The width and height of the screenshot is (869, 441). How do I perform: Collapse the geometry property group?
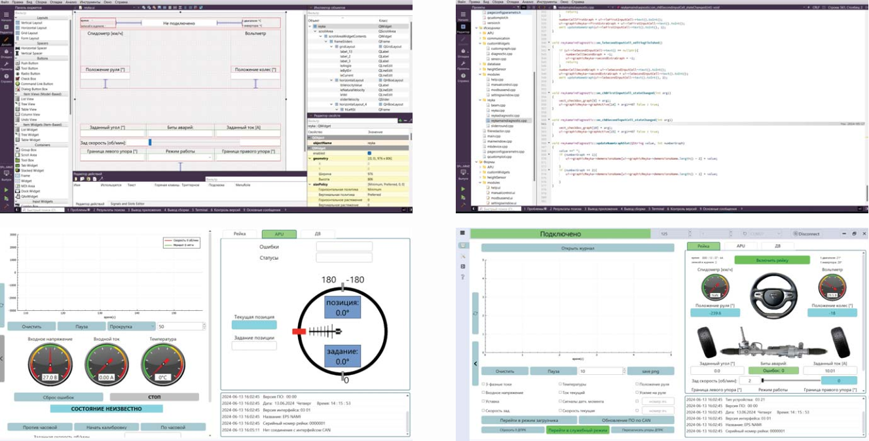[x=310, y=158]
